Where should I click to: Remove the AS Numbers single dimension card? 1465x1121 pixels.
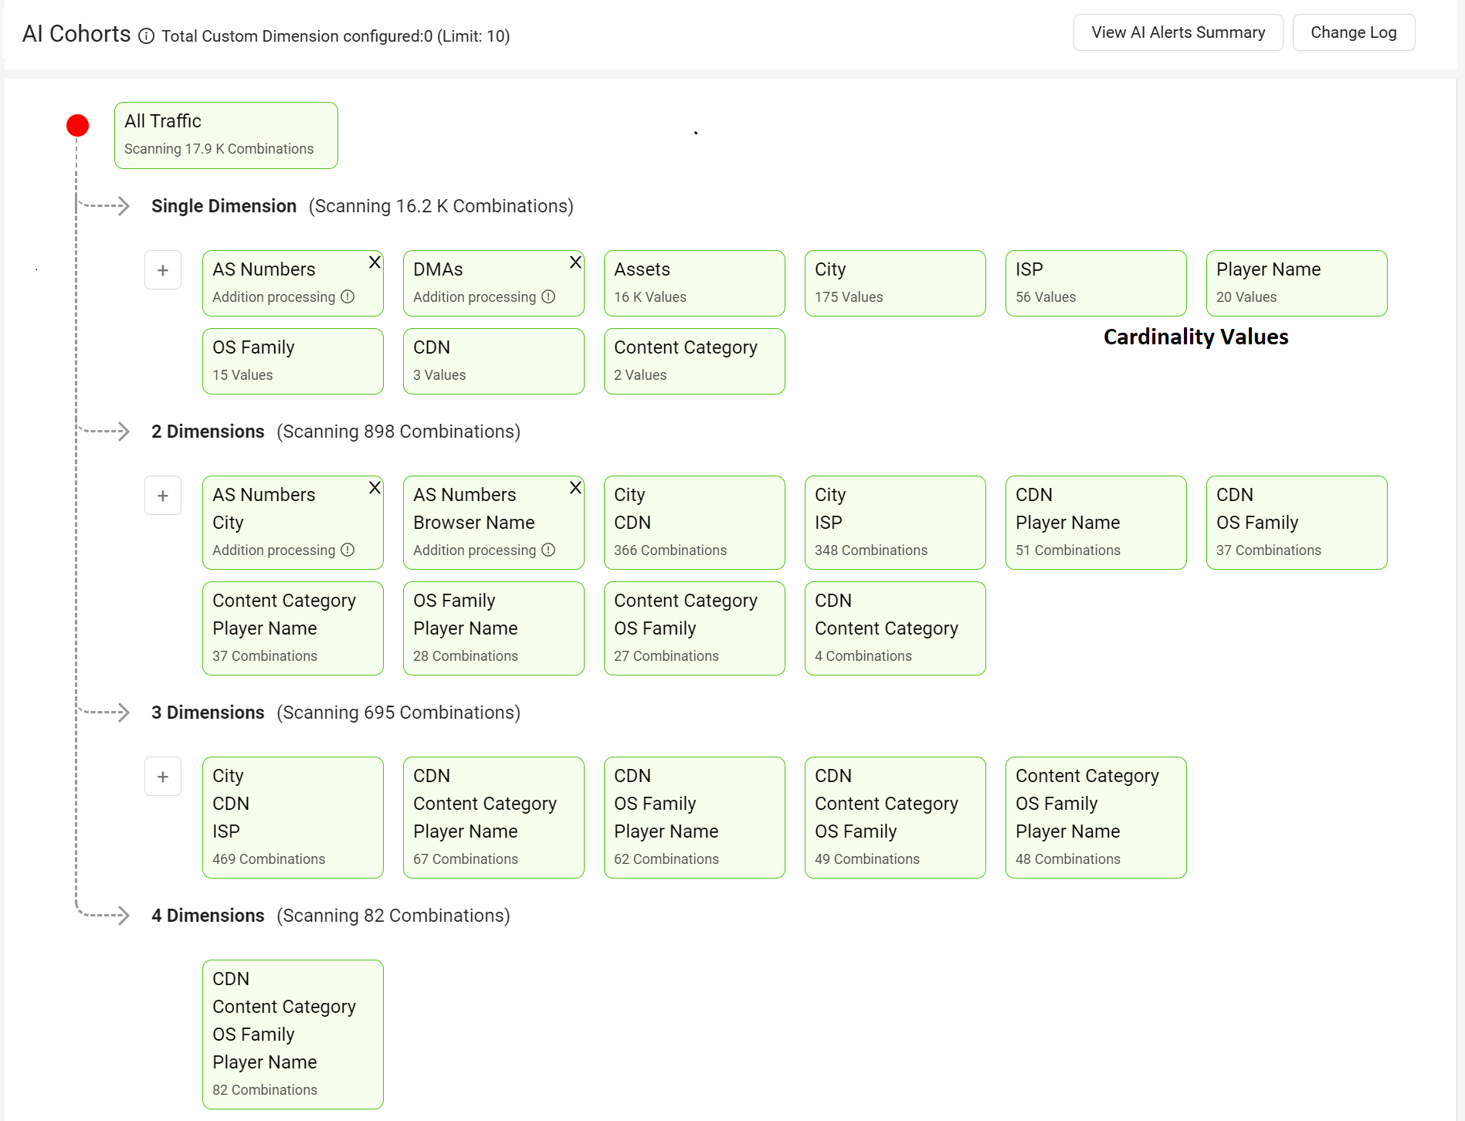click(375, 262)
